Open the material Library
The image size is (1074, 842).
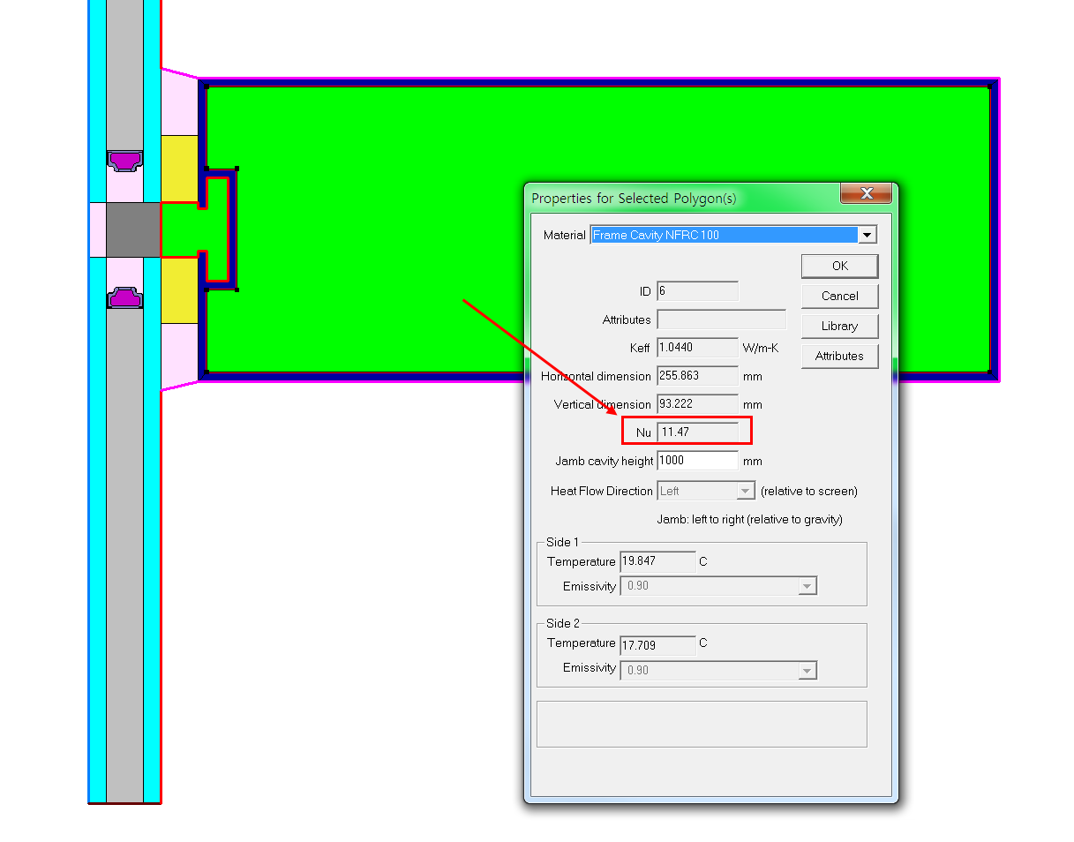[839, 326]
